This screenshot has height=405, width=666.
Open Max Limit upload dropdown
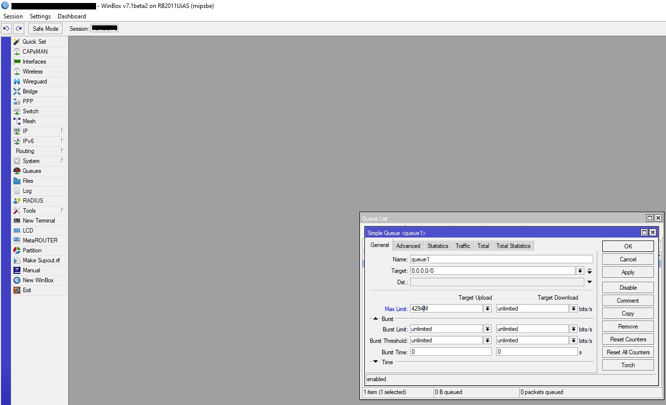coord(487,309)
